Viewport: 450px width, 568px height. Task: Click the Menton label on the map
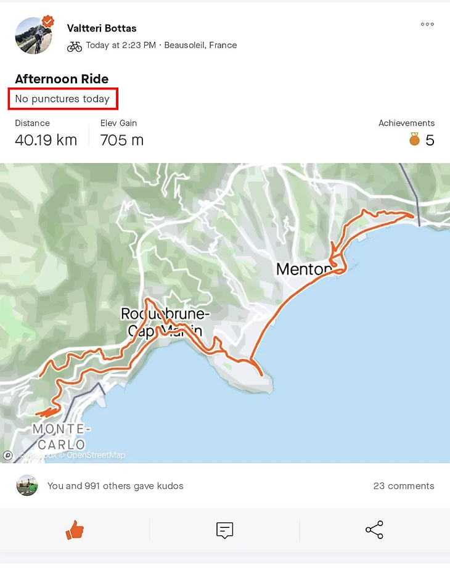(304, 270)
